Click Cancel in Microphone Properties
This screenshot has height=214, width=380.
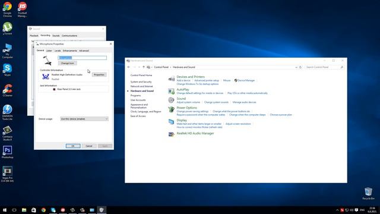point(89,146)
